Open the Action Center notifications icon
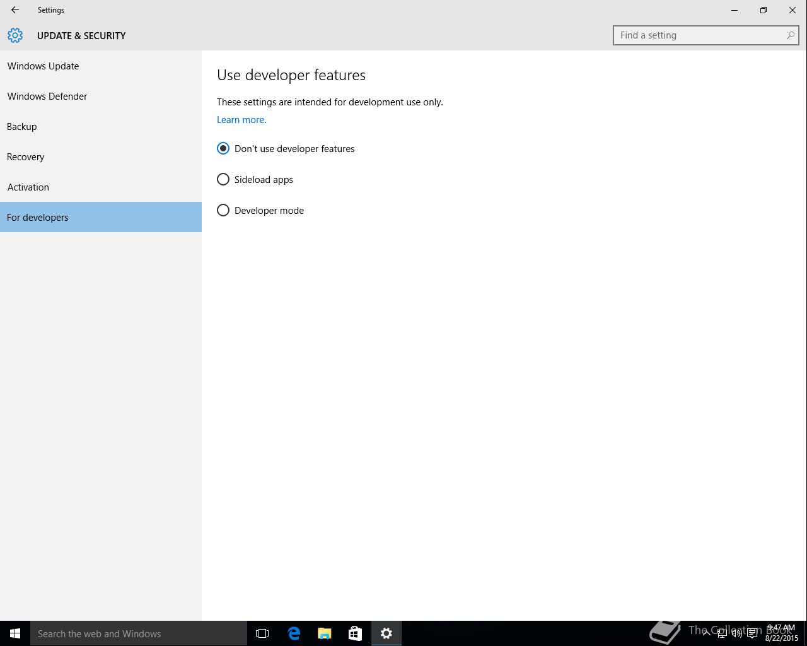The image size is (807, 646). click(752, 633)
